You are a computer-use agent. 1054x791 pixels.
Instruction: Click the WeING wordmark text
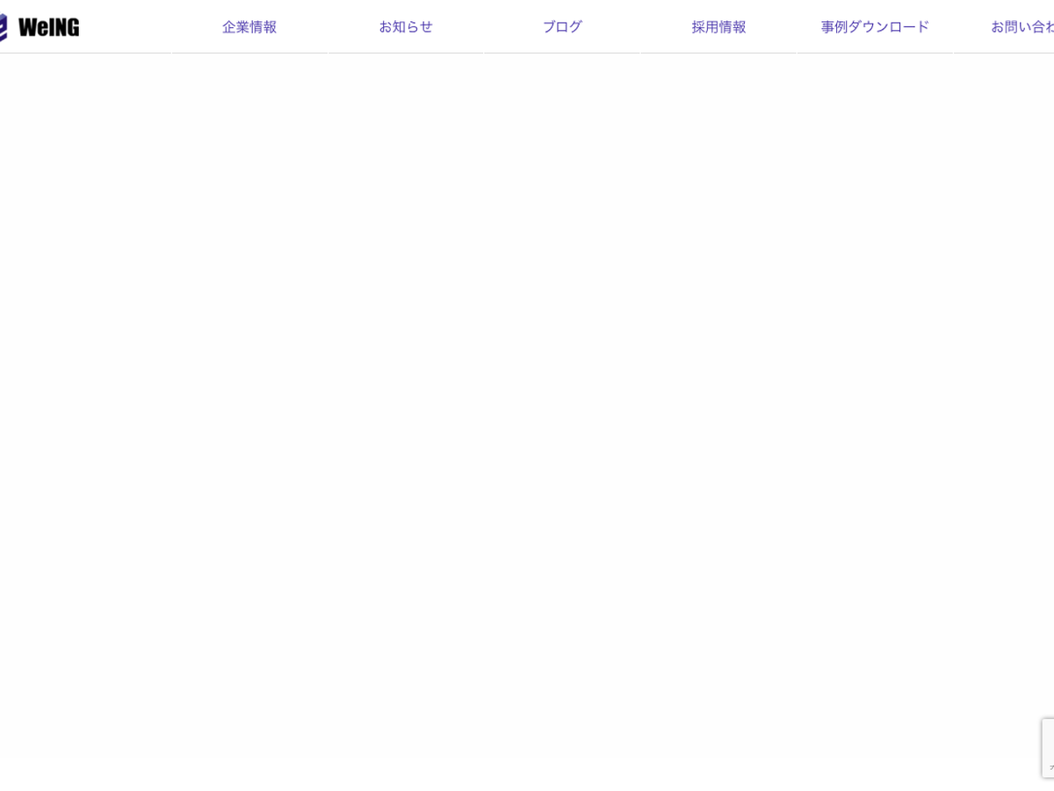click(48, 27)
